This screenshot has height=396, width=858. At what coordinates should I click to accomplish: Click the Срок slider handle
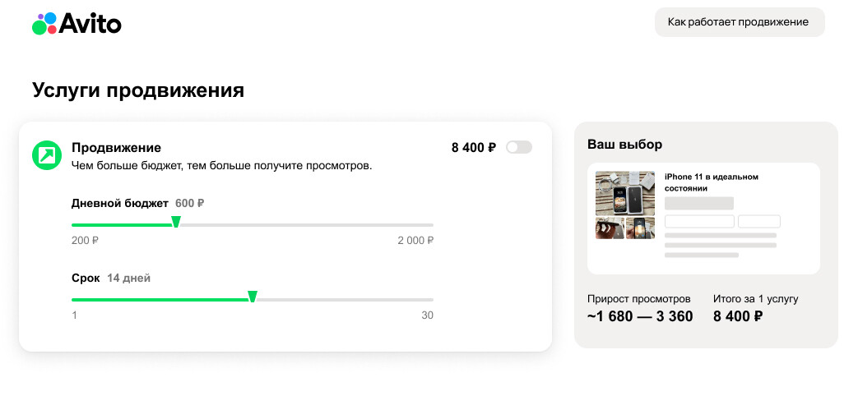[x=253, y=297]
